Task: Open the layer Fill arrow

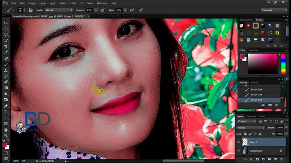Action: coord(286,134)
